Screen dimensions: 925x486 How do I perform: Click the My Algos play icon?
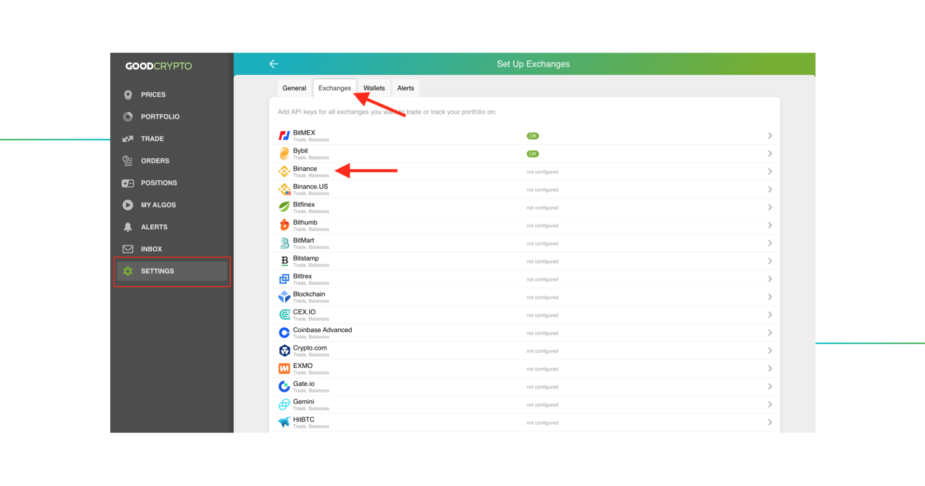tap(128, 205)
